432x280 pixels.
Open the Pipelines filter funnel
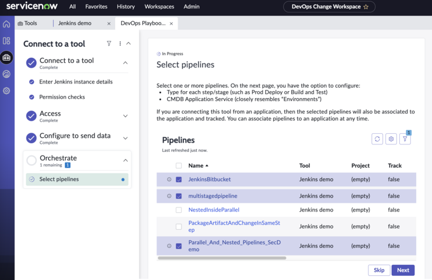point(405,139)
